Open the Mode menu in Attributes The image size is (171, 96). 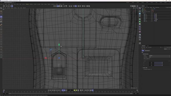click(144, 47)
